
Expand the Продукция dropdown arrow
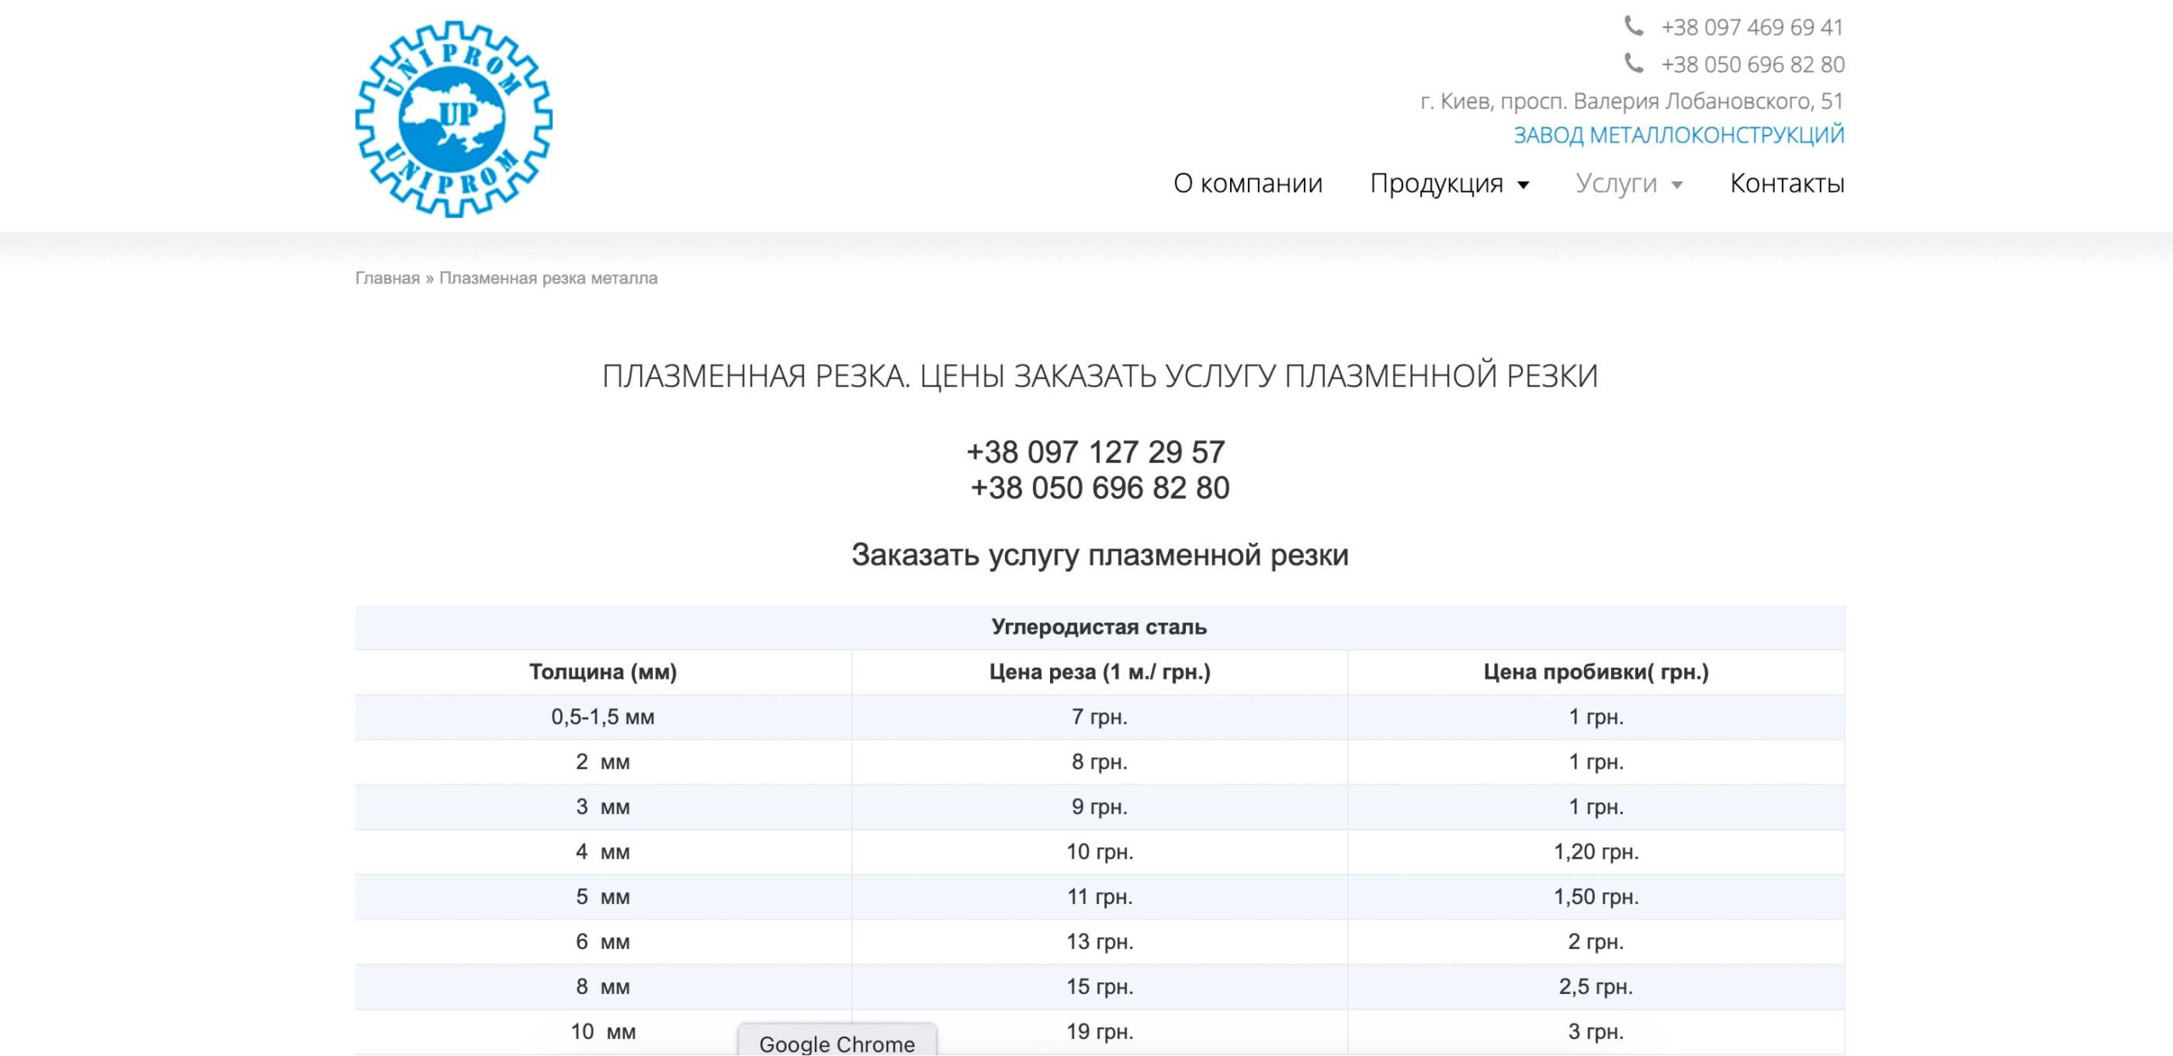[x=1524, y=185]
